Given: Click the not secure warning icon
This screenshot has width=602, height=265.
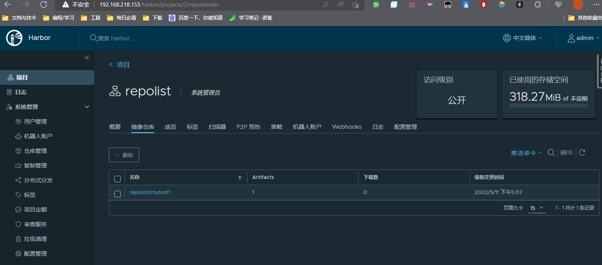Looking at the screenshot, I should 66,4.
